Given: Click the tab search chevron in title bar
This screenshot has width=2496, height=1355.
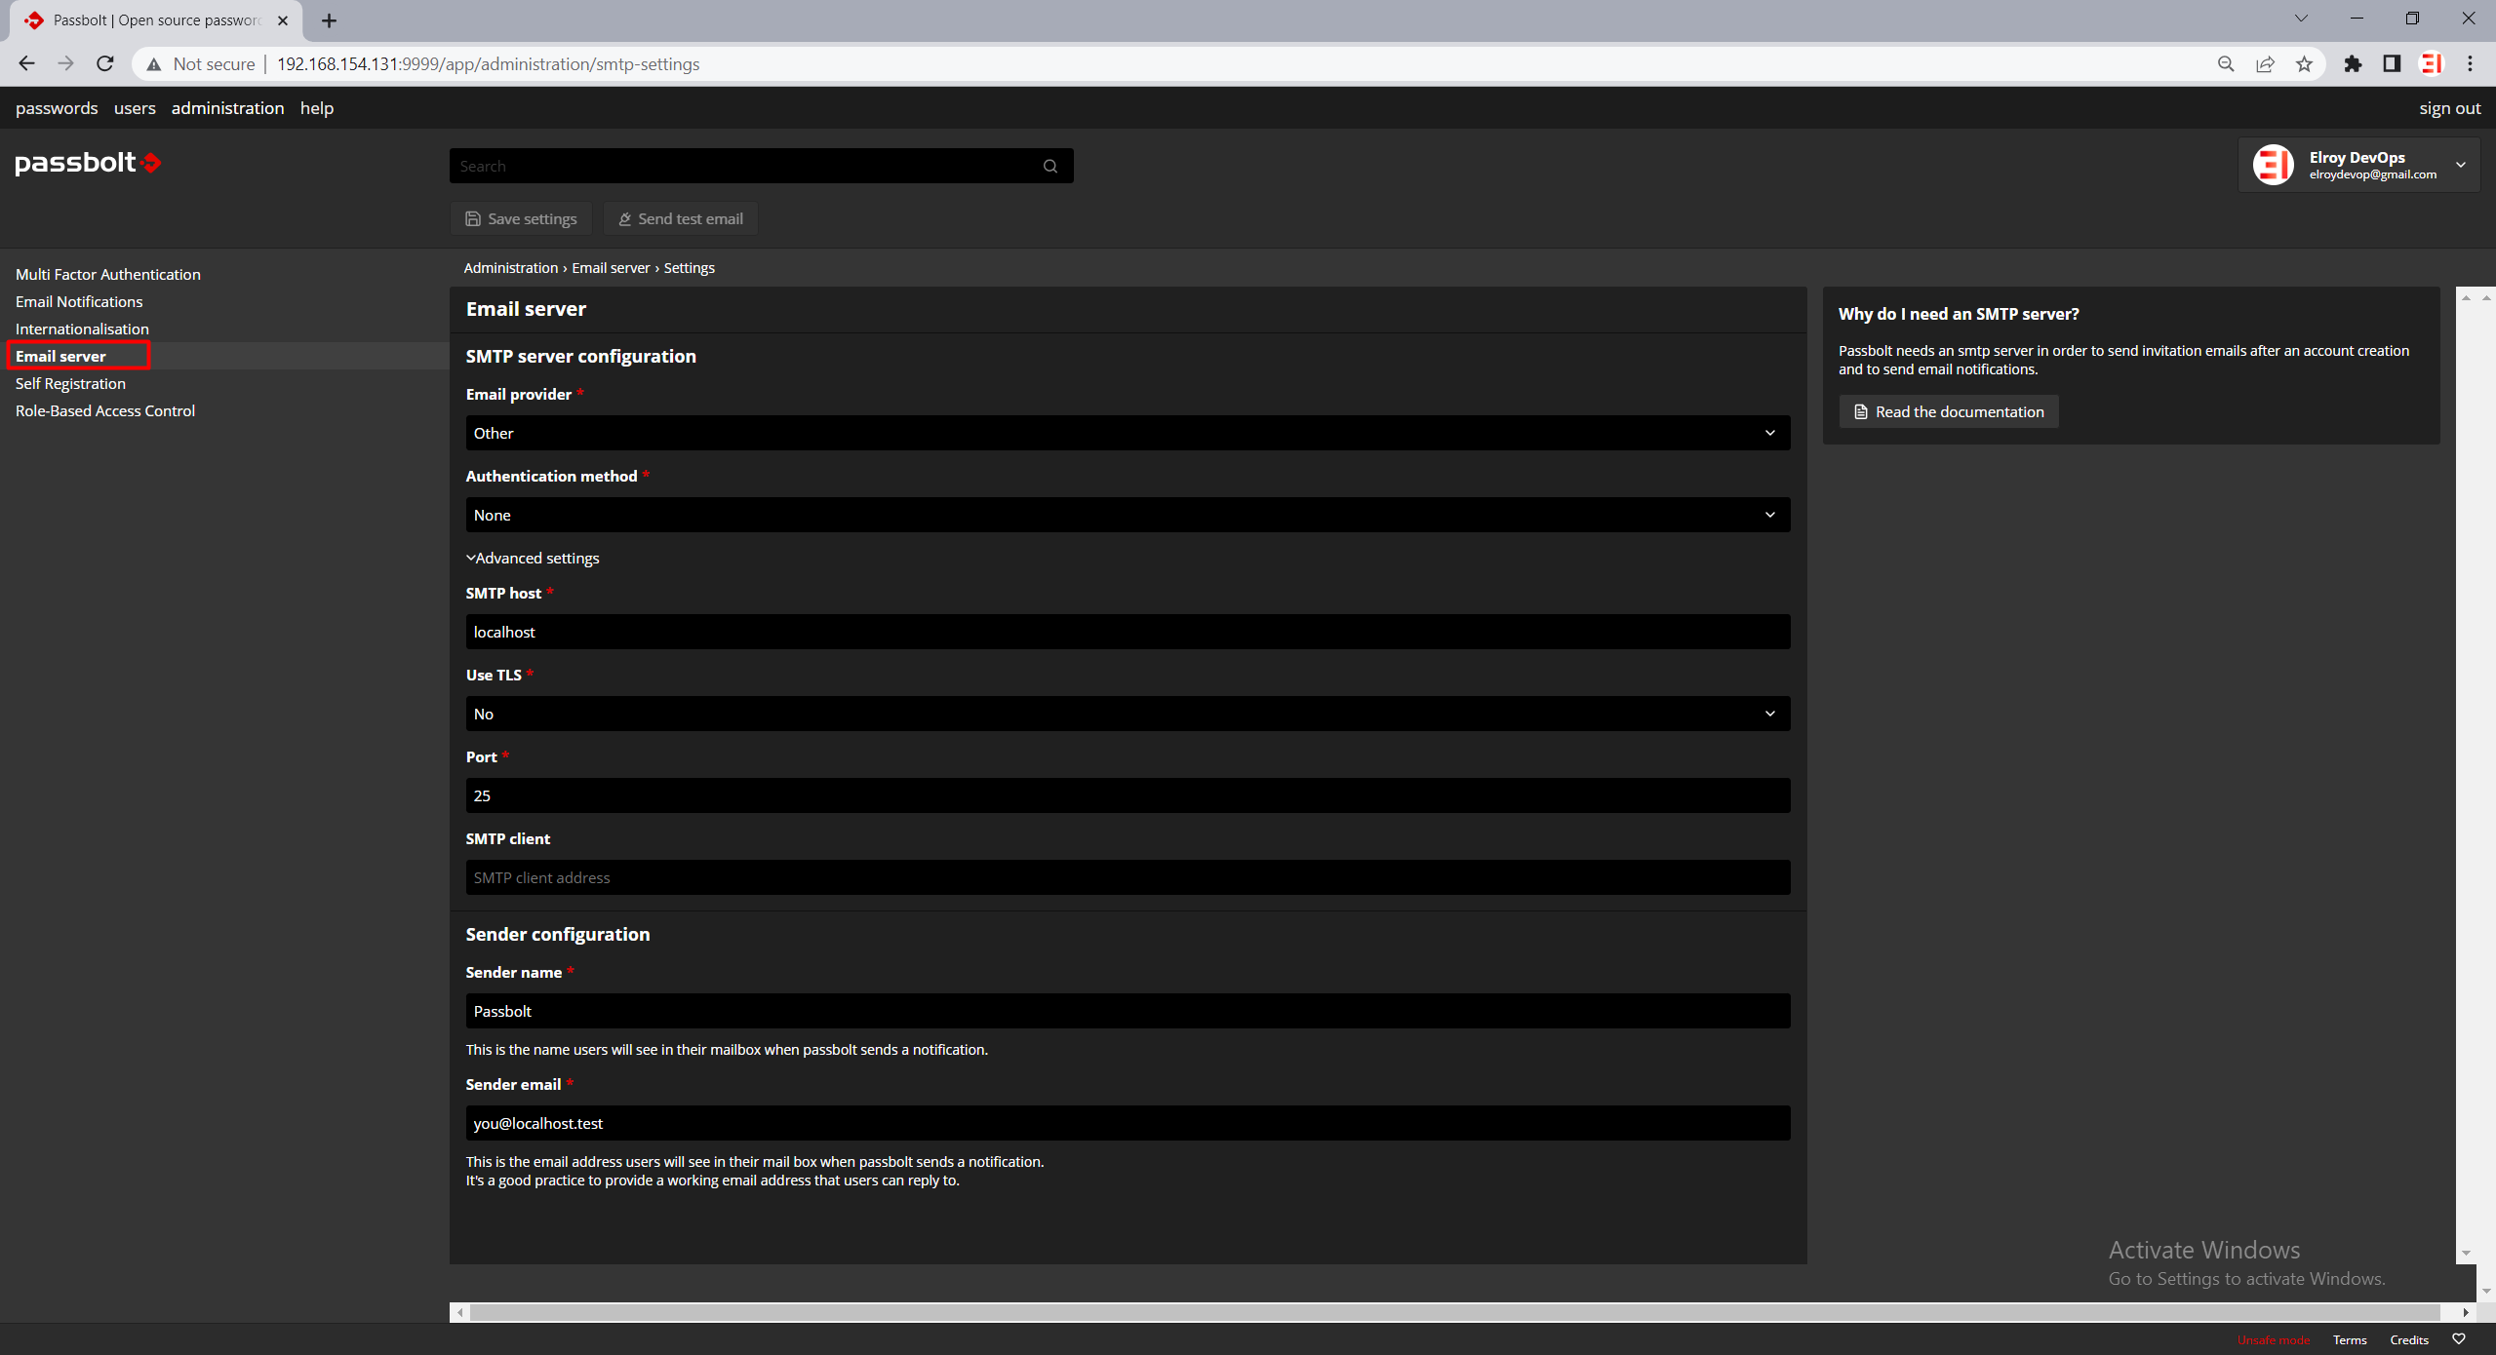Looking at the screenshot, I should pos(2301,19).
